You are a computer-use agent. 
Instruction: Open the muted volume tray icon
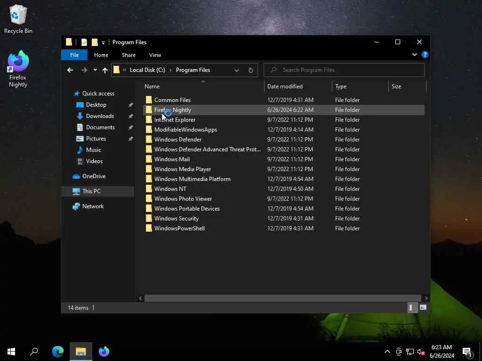(421, 352)
